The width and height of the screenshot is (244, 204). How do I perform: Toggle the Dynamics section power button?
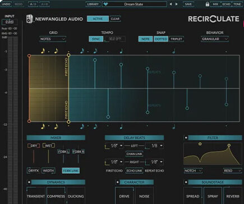[x=29, y=182]
